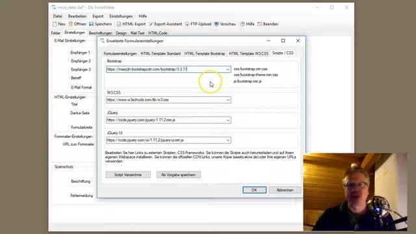Click the Empfänger 2 label in the main window
The width and height of the screenshot is (416, 234).
tap(81, 61)
